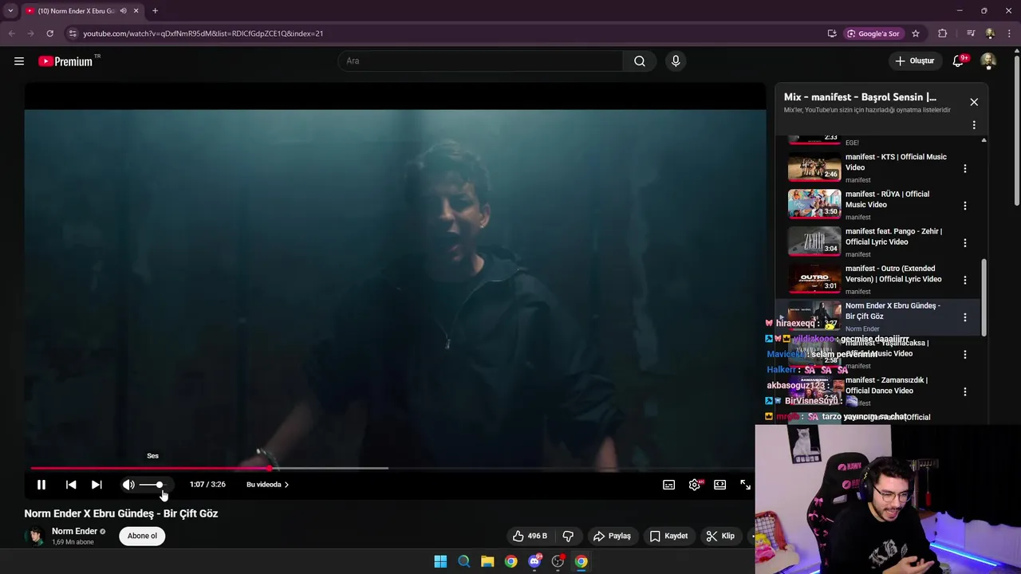Go back with the browser back arrow

click(x=11, y=33)
